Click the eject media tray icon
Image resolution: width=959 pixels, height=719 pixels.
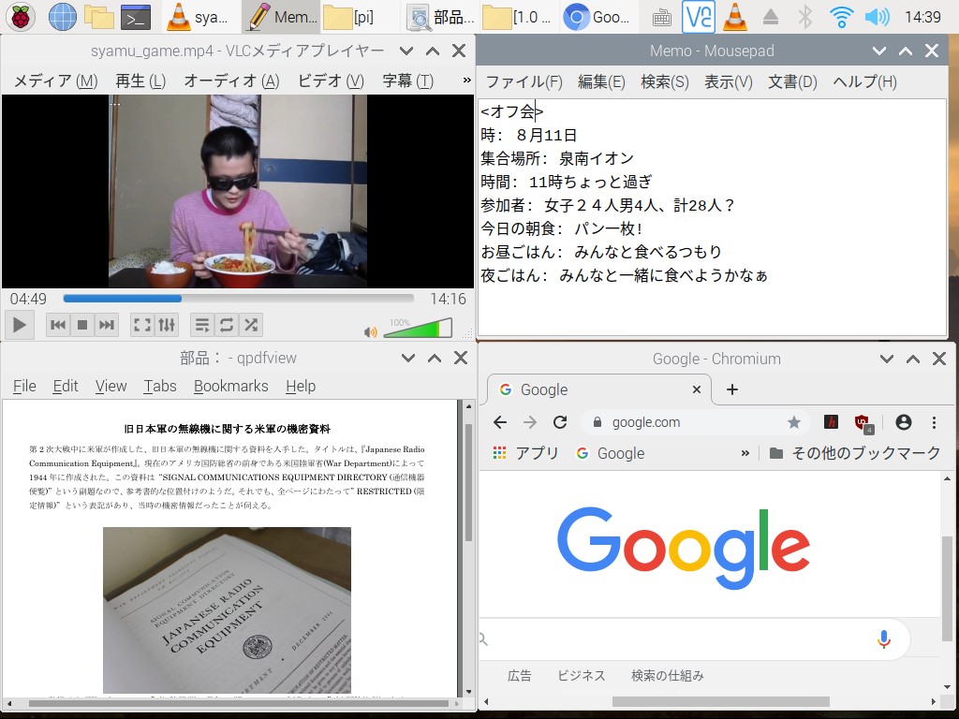pyautogui.click(x=770, y=17)
